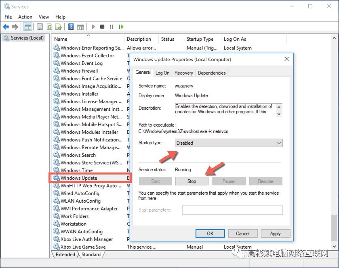This screenshot has width=339, height=268.
Task: Switch to the Log On tab
Action: (162, 73)
